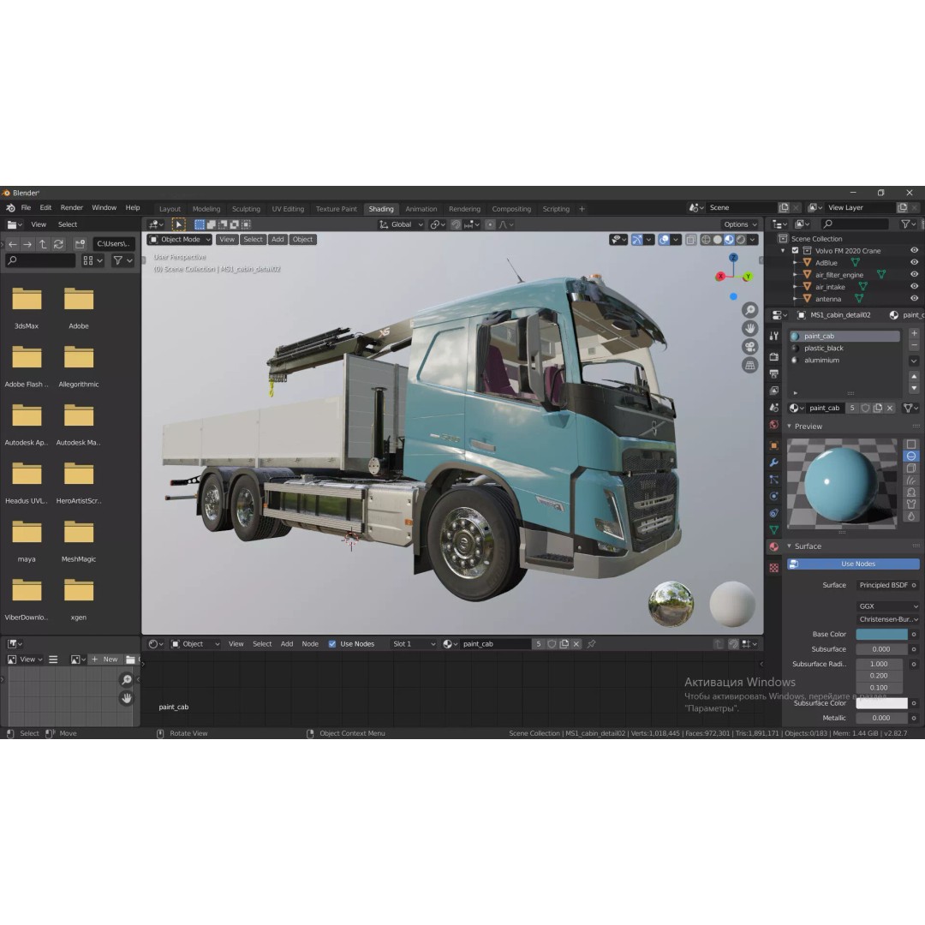The image size is (925, 925).
Task: Switch to Layout workspace tab
Action: [170, 209]
